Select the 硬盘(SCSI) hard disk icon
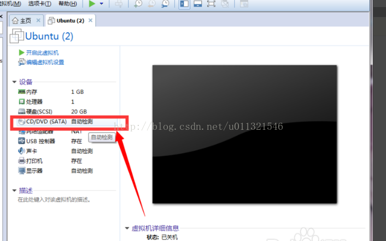386x241 pixels. pyautogui.click(x=22, y=112)
